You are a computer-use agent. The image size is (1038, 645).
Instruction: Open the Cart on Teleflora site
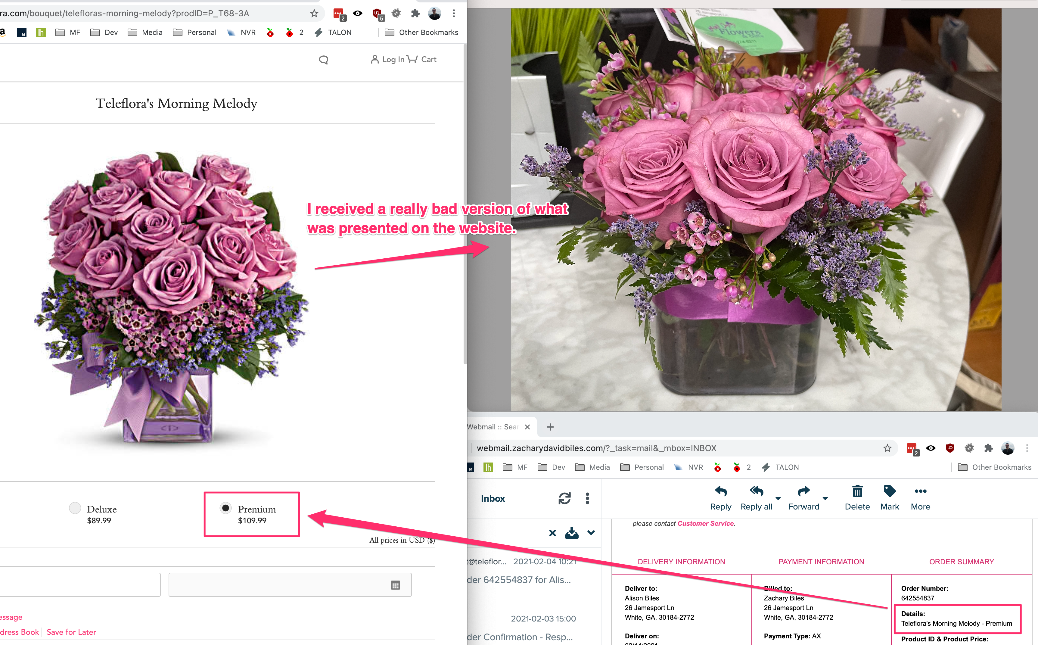pyautogui.click(x=421, y=59)
